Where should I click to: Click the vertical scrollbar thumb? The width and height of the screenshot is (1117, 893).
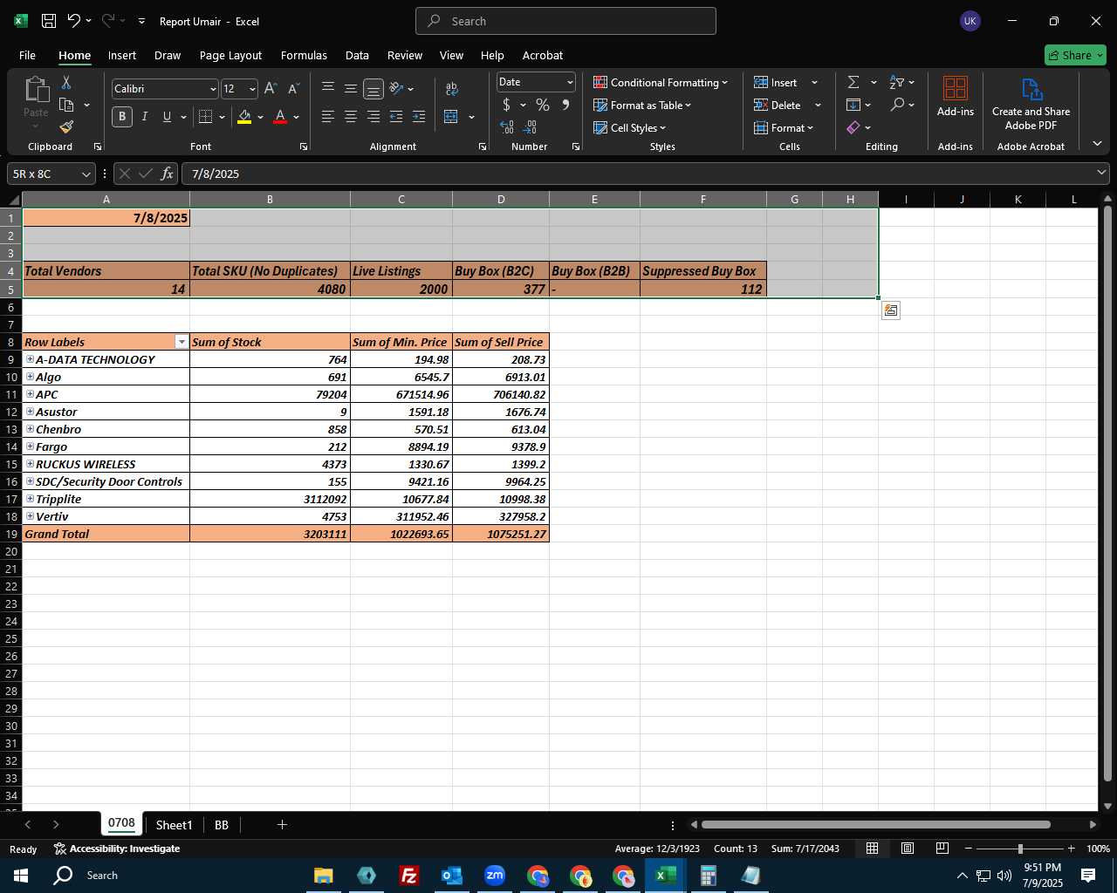tap(1108, 494)
